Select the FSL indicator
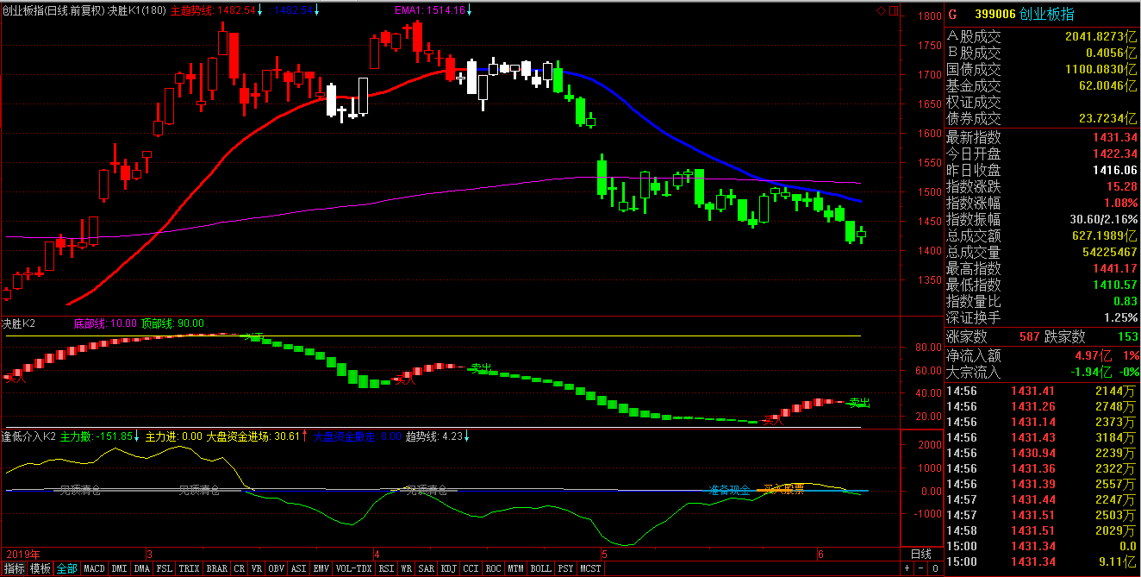Viewport: 1141px width, 577px height. tap(165, 569)
